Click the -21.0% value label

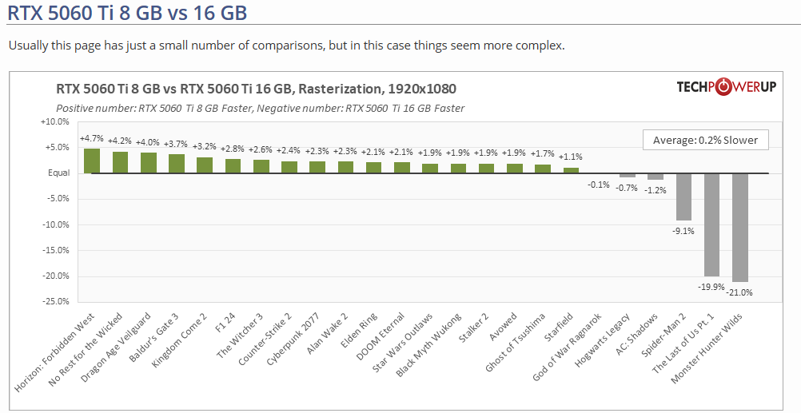point(740,292)
